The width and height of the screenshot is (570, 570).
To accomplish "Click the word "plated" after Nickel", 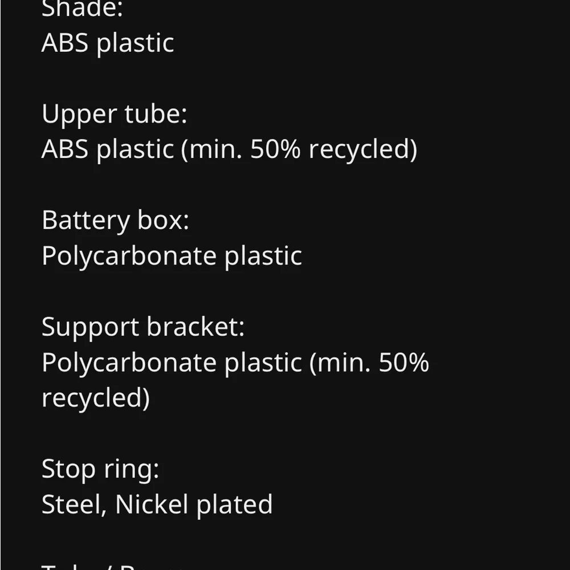I will (235, 505).
